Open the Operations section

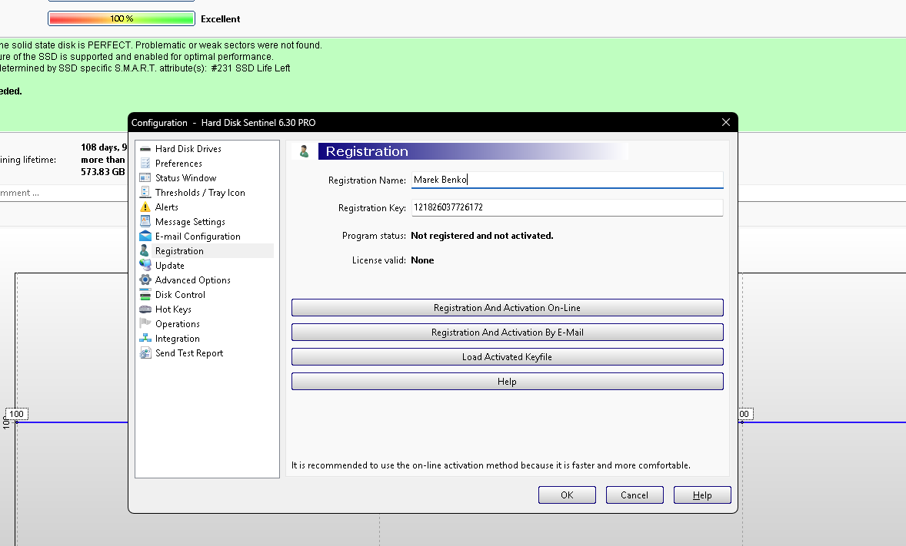pyautogui.click(x=175, y=323)
